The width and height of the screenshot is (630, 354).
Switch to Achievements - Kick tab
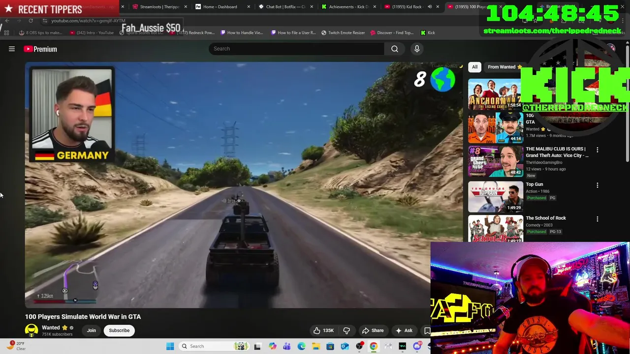(348, 7)
